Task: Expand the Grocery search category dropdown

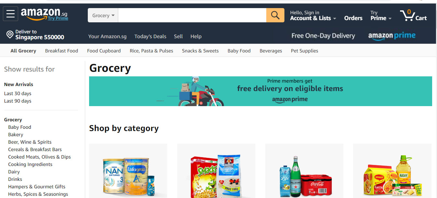Action: pyautogui.click(x=103, y=15)
